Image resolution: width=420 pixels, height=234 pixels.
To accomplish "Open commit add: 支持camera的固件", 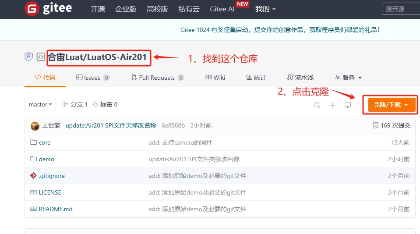I will click(180, 142).
